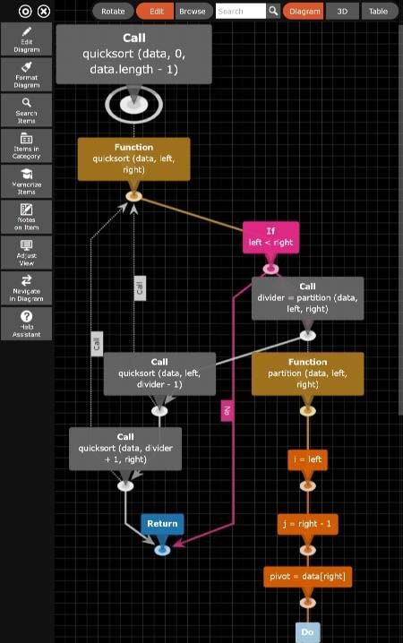This screenshot has height=643, width=403.
Task: Switch to Browse mode
Action: pyautogui.click(x=193, y=12)
